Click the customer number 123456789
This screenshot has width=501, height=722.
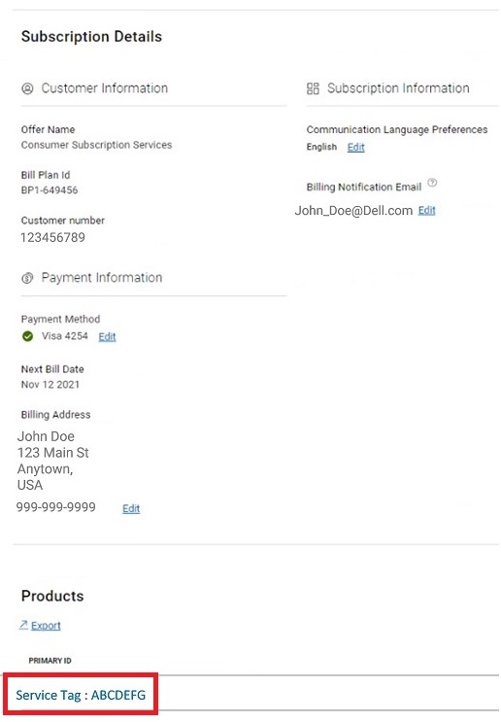[52, 238]
